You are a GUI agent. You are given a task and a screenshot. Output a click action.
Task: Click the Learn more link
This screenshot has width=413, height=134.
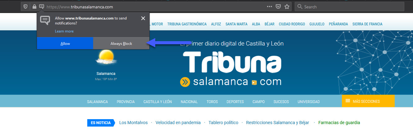[x=64, y=31]
